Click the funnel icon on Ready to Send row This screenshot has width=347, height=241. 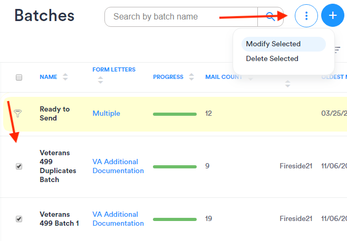click(x=18, y=113)
